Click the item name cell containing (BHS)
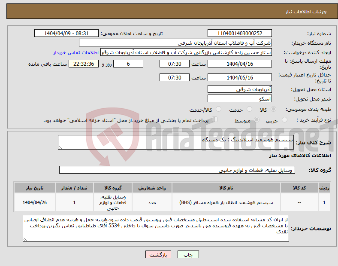Screen dimensions: 338x266 226,202
